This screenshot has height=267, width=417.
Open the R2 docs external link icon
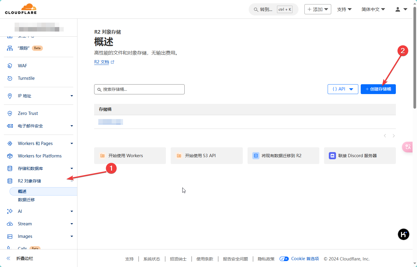click(112, 62)
